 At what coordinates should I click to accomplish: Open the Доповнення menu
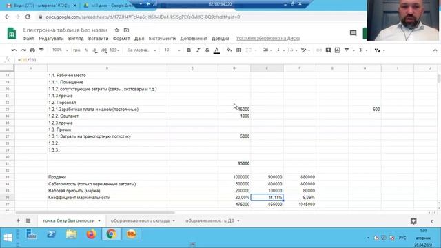coord(194,39)
